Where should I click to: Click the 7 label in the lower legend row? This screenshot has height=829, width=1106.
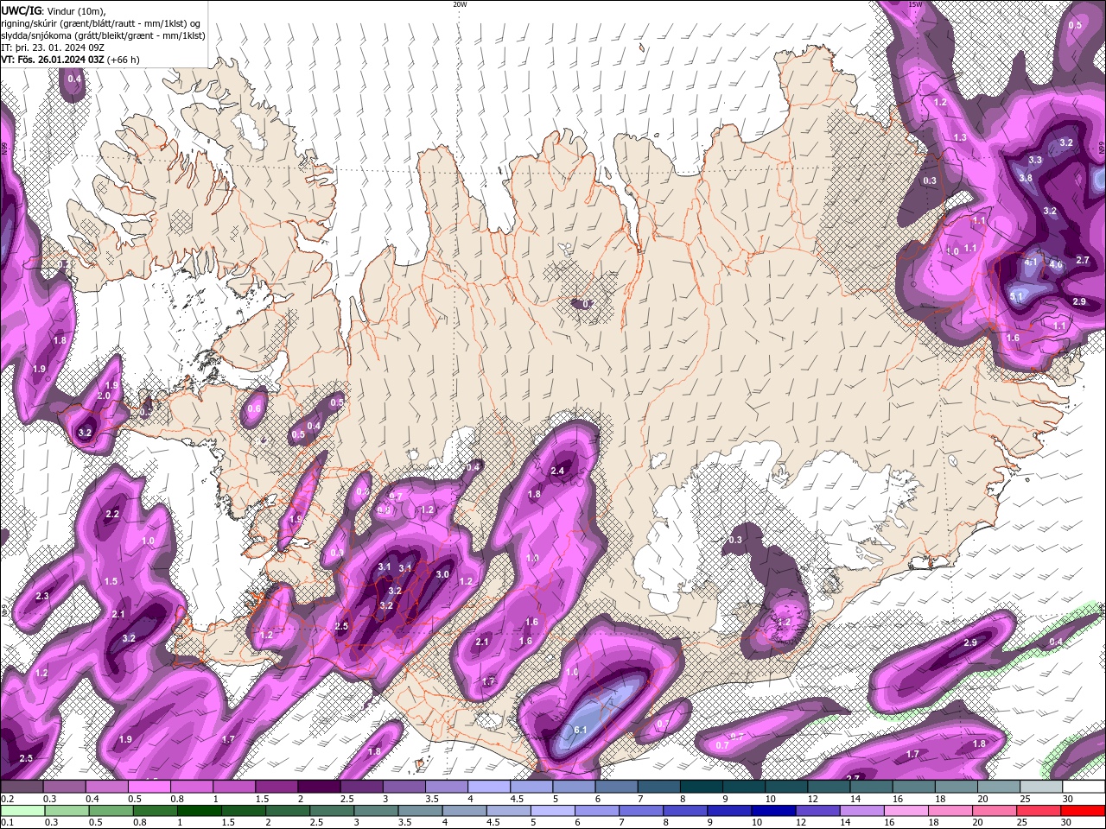(x=621, y=822)
